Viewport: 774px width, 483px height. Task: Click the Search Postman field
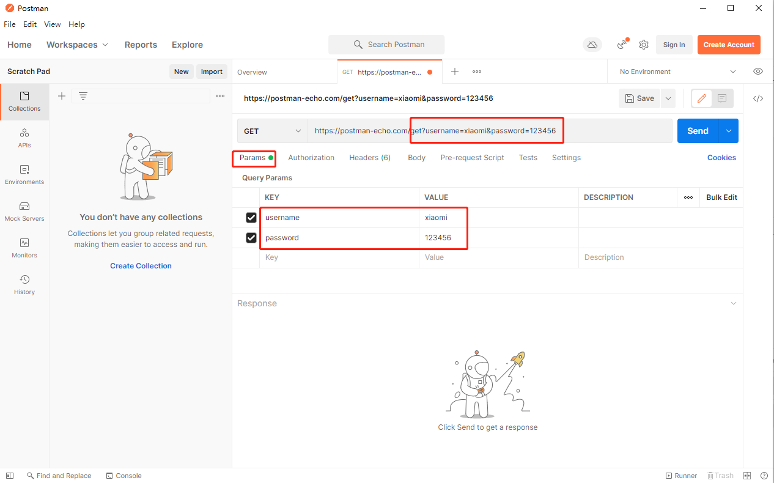tap(386, 45)
